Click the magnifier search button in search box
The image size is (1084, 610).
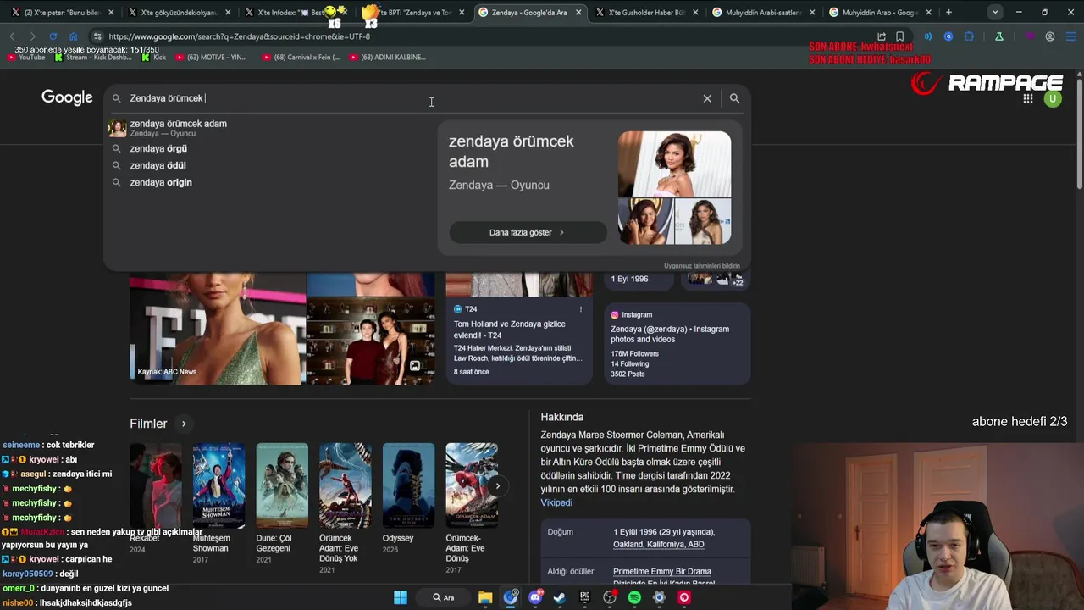[734, 98]
